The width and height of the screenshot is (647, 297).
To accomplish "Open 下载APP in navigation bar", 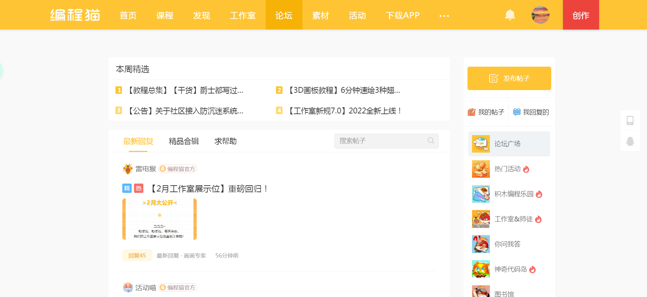I will [403, 15].
